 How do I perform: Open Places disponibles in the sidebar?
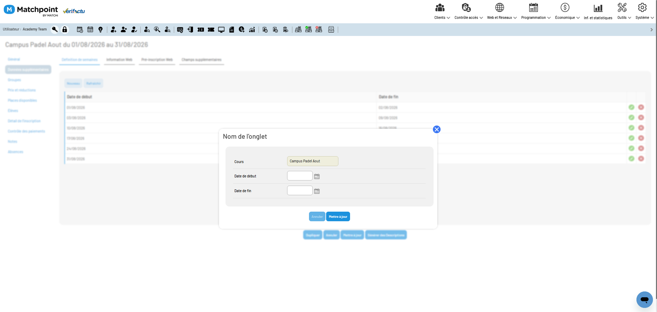[22, 100]
